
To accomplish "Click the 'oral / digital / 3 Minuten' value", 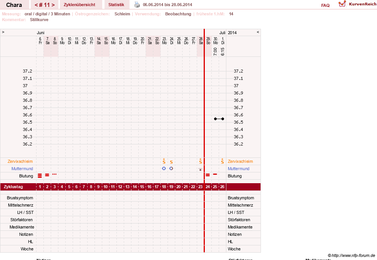I will pos(47,14).
